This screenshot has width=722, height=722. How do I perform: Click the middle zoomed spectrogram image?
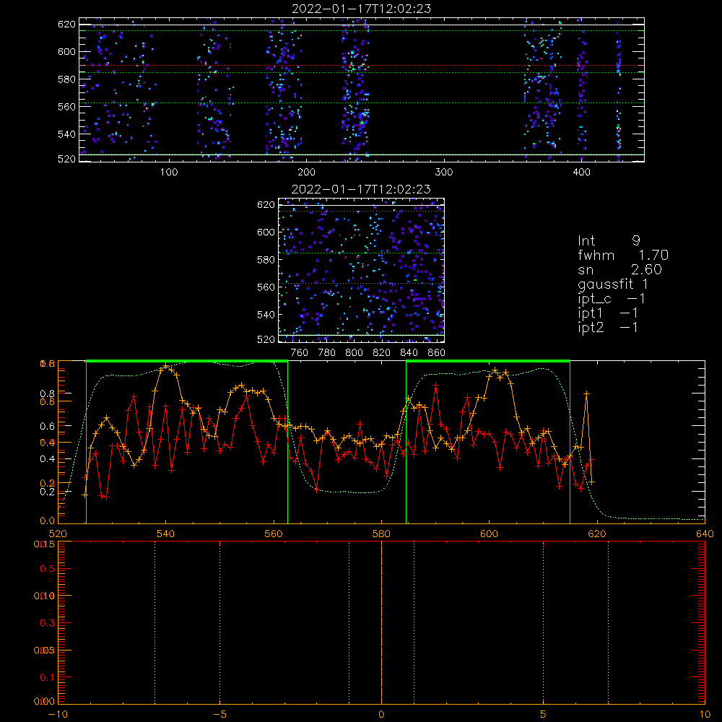[362, 271]
